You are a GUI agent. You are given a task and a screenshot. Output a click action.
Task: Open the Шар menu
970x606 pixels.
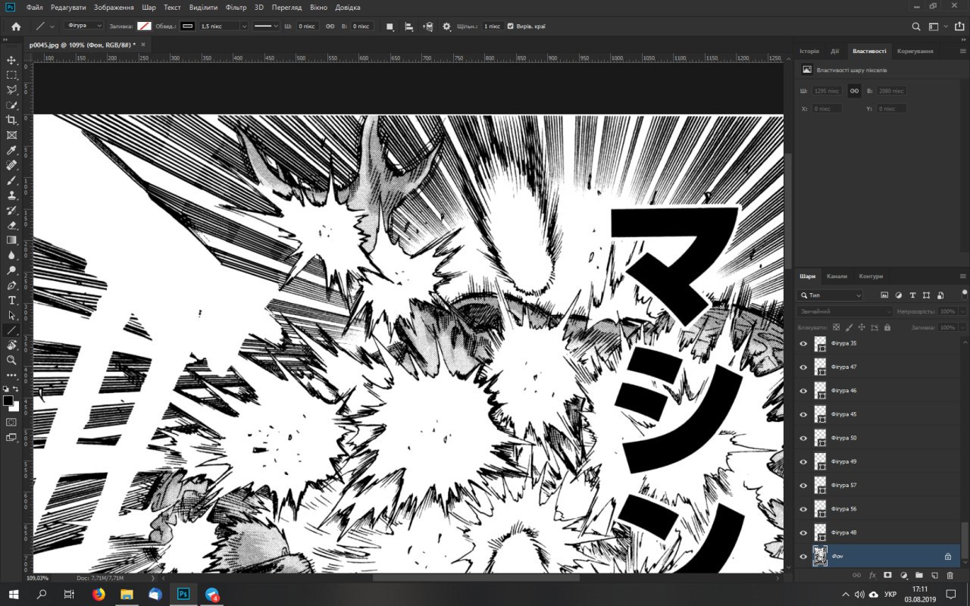[149, 7]
